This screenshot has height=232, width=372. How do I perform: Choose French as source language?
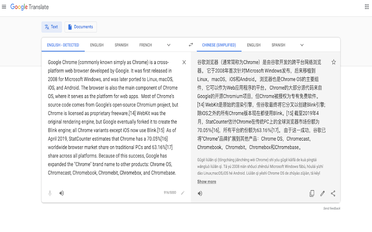tap(146, 45)
